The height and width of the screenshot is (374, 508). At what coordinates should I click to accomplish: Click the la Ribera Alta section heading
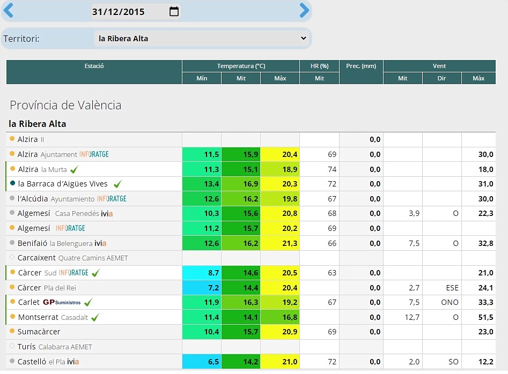[x=37, y=124]
